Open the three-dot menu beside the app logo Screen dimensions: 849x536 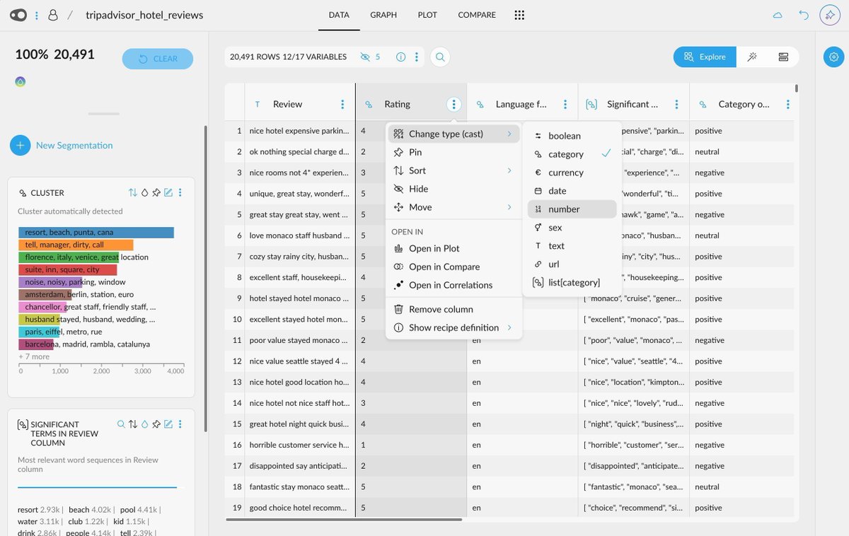[37, 15]
